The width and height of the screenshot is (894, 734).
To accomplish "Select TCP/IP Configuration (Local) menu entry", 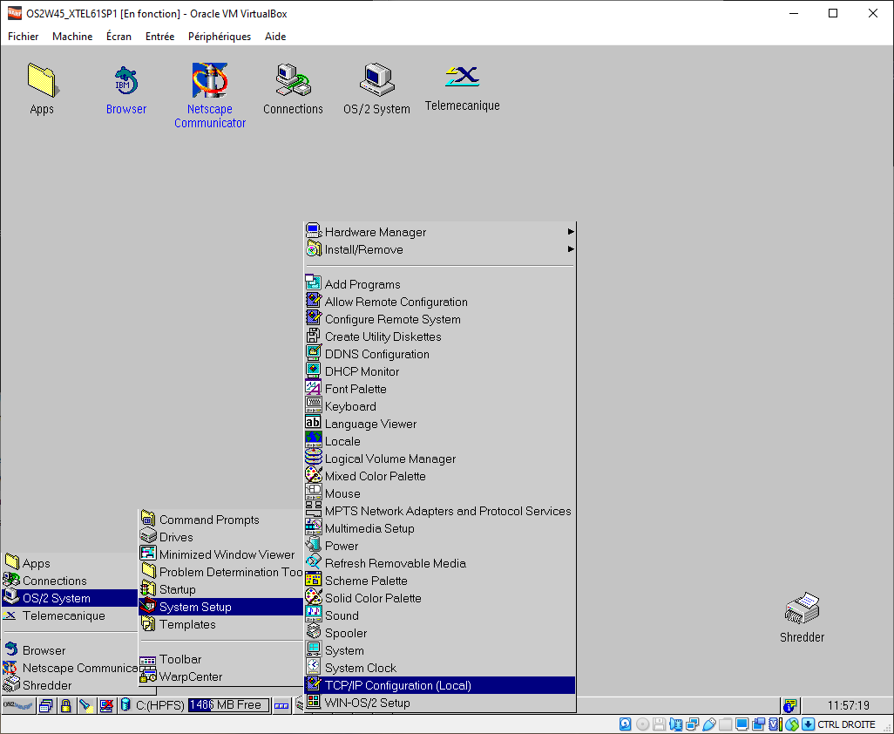I will [397, 685].
